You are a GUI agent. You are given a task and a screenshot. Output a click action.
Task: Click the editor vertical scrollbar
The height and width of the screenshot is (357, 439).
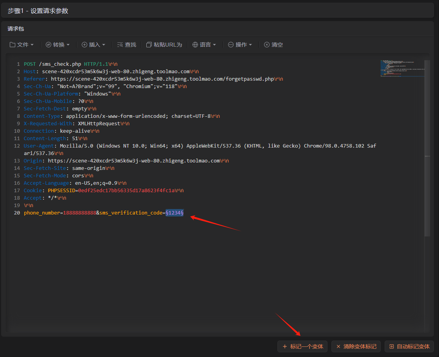coord(427,148)
